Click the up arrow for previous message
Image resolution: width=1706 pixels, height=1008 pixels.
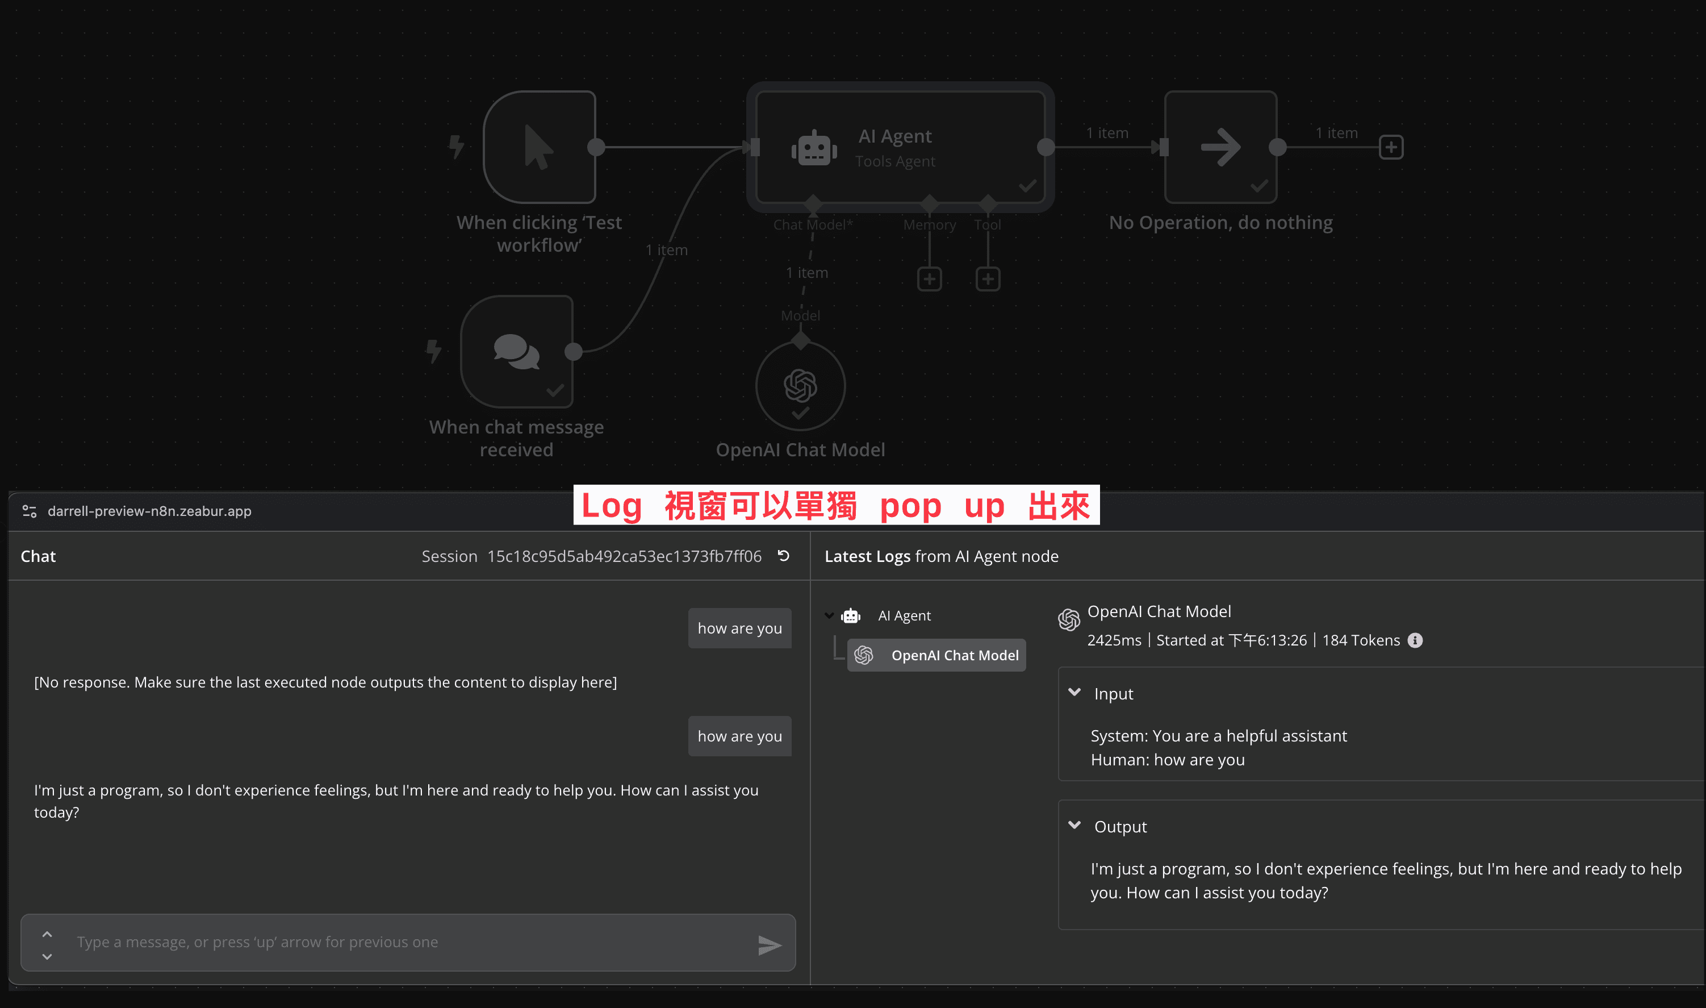[x=47, y=934]
